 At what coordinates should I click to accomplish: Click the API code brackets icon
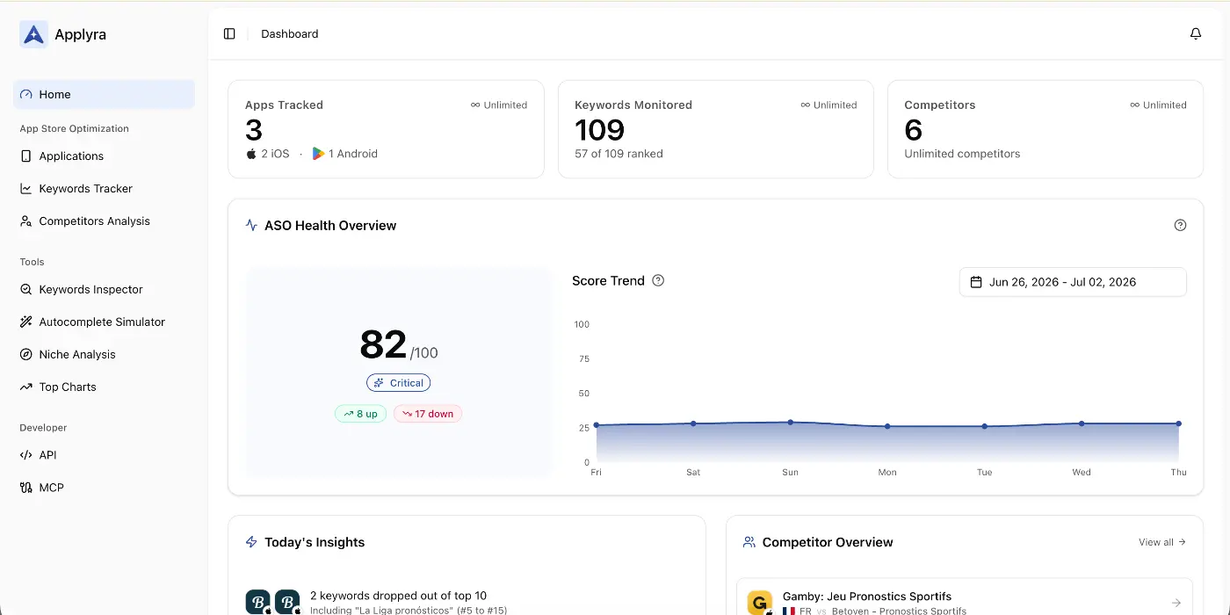[26, 455]
